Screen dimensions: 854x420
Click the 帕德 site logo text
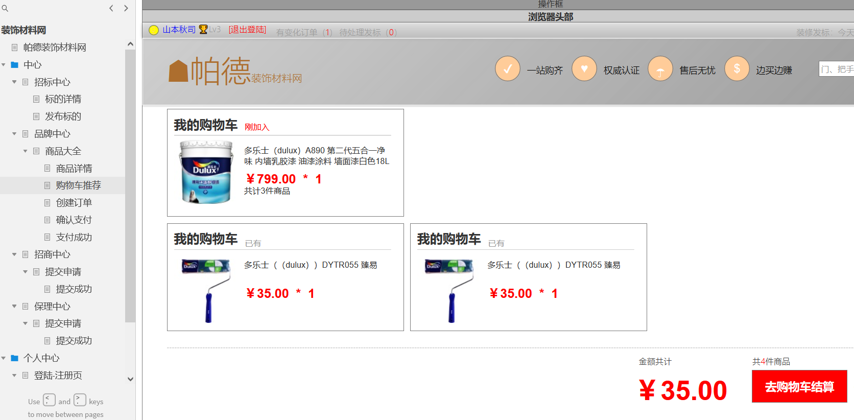(x=221, y=71)
